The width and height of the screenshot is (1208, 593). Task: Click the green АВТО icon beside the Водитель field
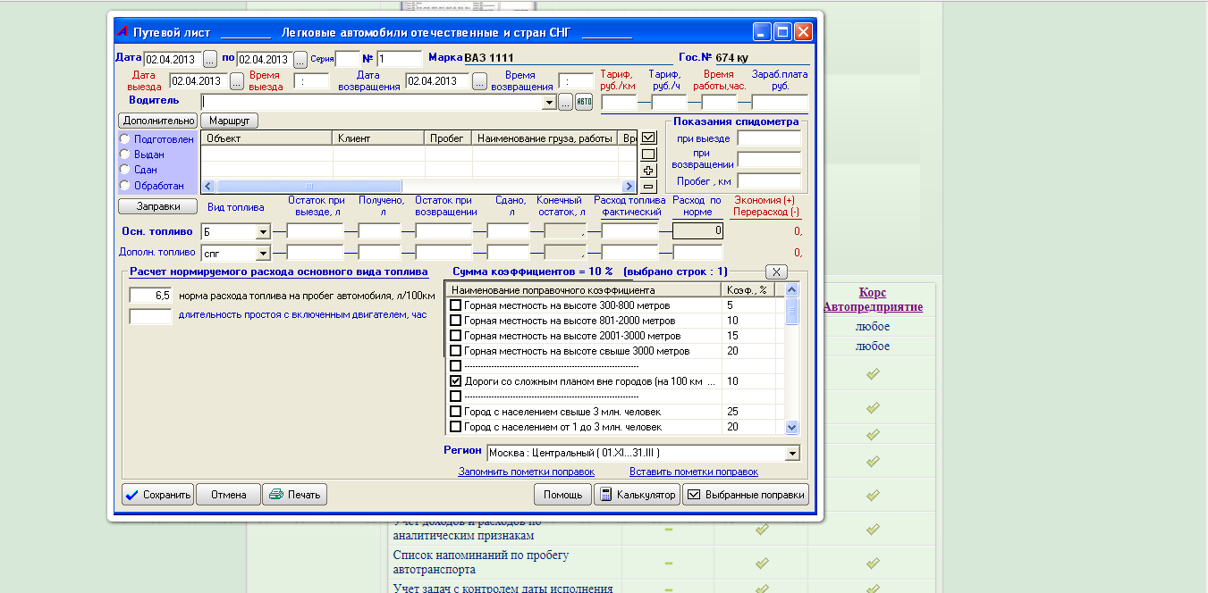click(584, 103)
